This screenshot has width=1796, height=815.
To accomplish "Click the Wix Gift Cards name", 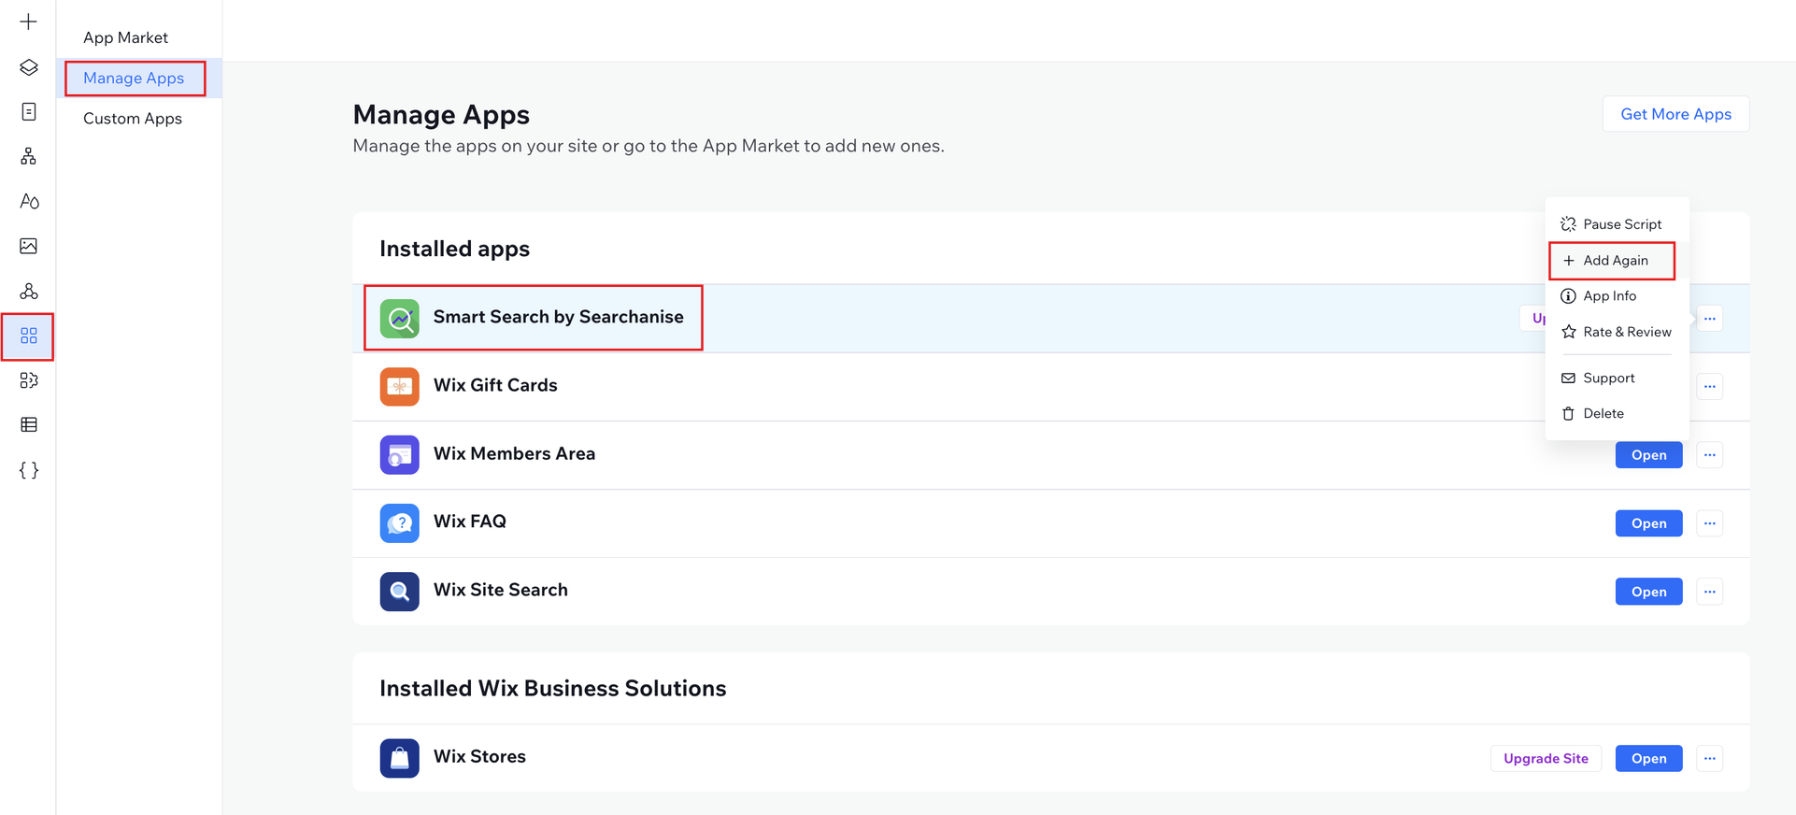I will 495,385.
